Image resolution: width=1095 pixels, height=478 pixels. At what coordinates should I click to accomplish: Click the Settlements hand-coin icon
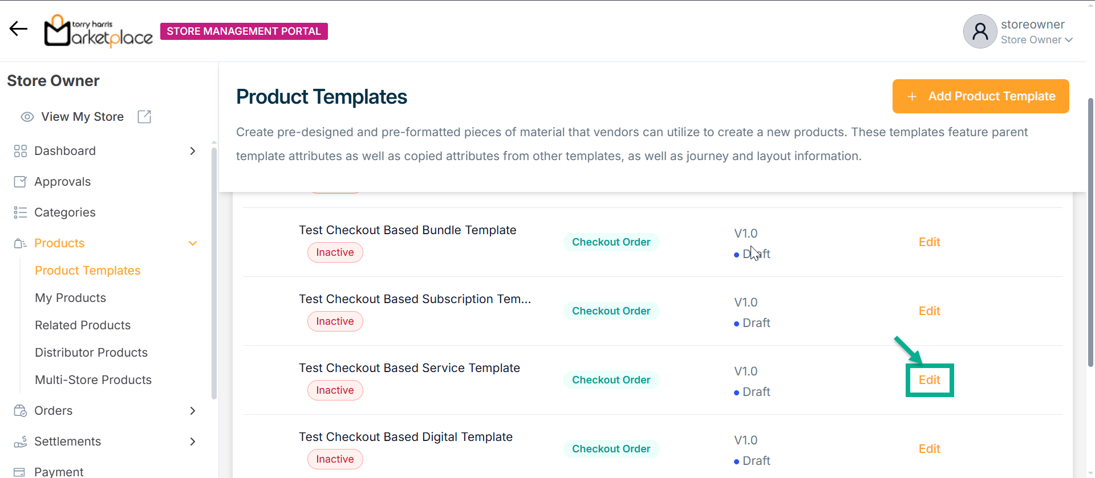pyautogui.click(x=21, y=442)
